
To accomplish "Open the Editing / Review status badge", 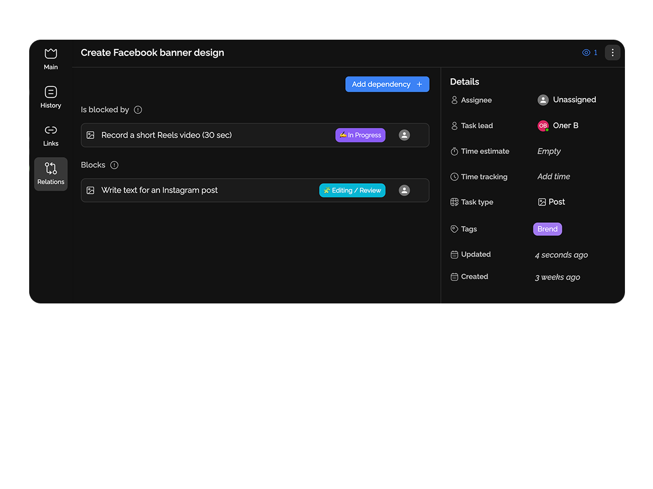I will [352, 190].
